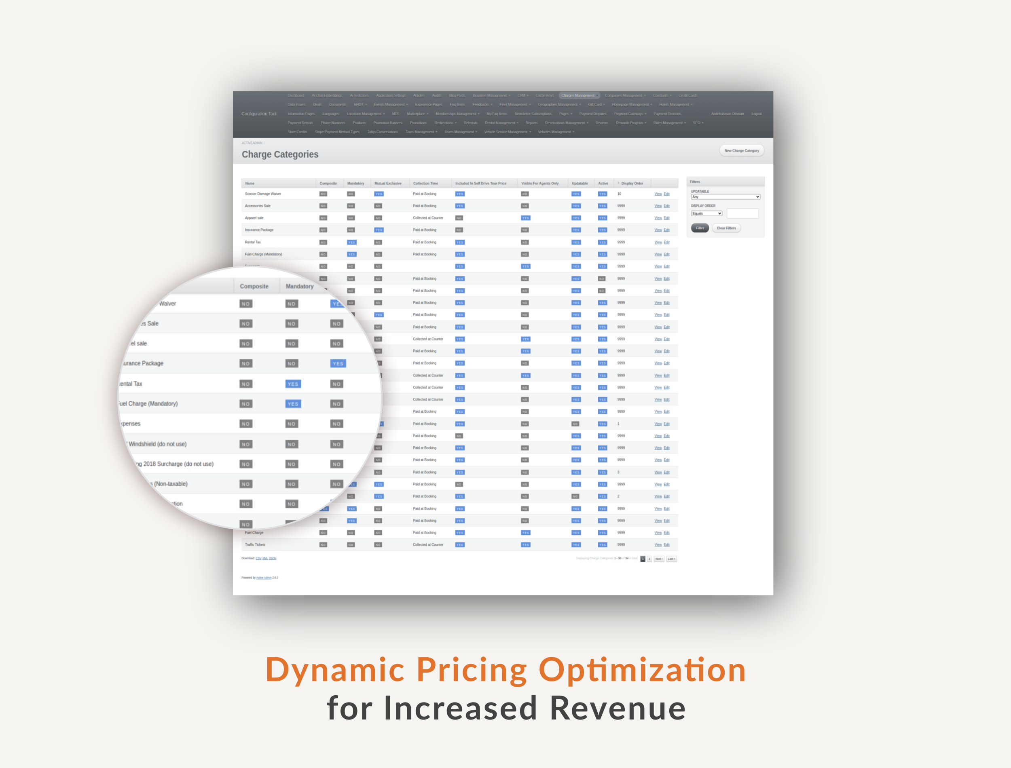Open the Display Order Equals dropdown

tap(706, 213)
